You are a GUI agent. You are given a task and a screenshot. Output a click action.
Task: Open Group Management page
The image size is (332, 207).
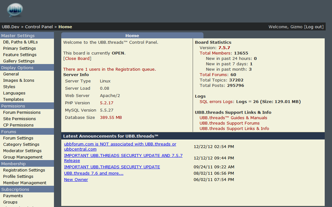(x=23, y=157)
